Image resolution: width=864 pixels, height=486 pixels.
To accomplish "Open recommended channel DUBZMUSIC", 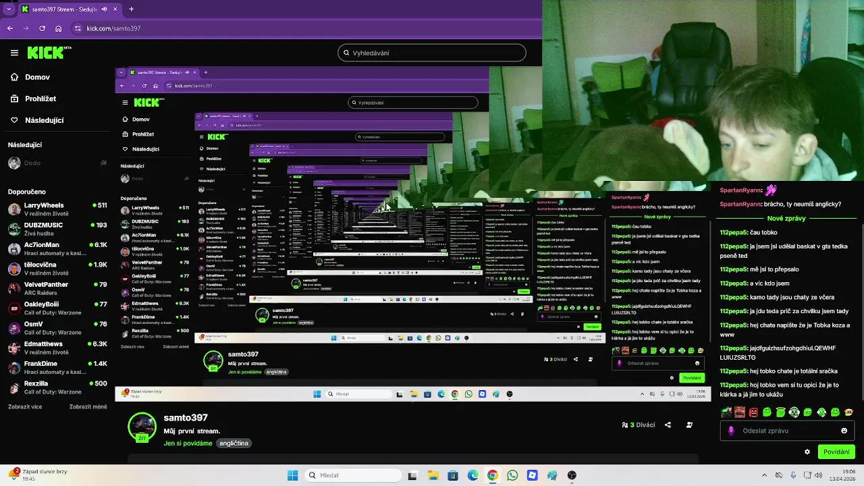I will click(57, 229).
